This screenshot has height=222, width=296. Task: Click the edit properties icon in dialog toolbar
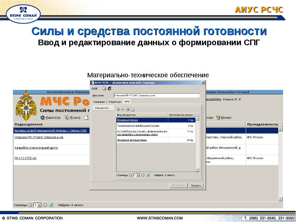click(x=128, y=110)
